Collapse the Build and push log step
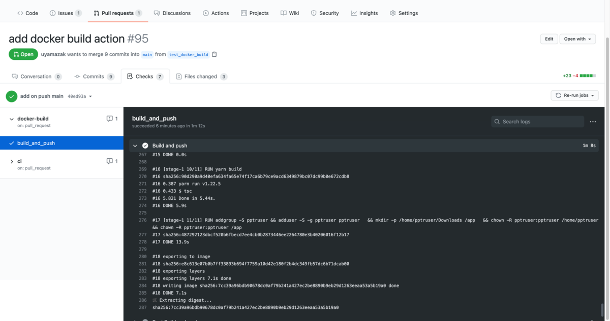This screenshot has height=321, width=610. pyautogui.click(x=135, y=145)
